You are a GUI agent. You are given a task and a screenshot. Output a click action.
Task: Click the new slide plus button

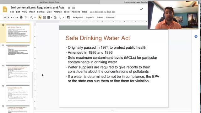(5, 18)
